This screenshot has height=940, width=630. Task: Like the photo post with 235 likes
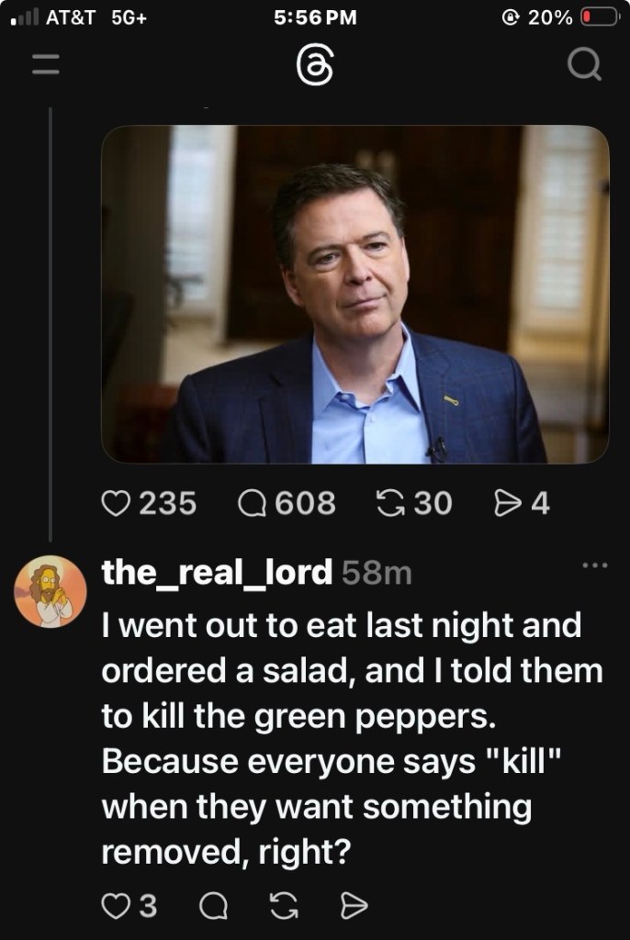click(116, 503)
